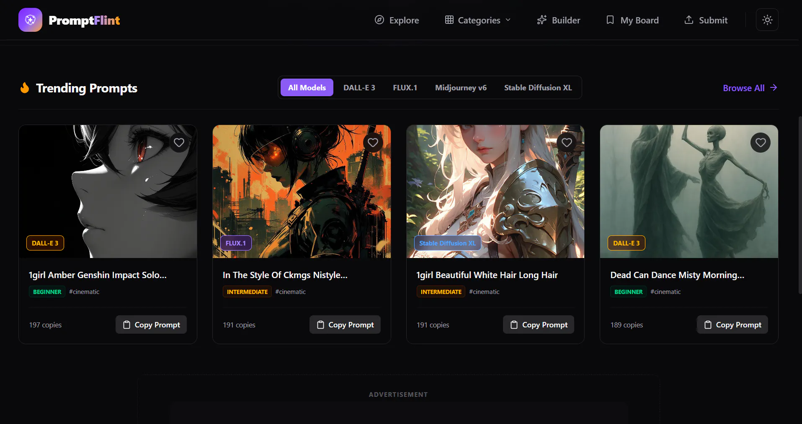
Task: Click the My Board bookmark icon
Action: tap(610, 20)
